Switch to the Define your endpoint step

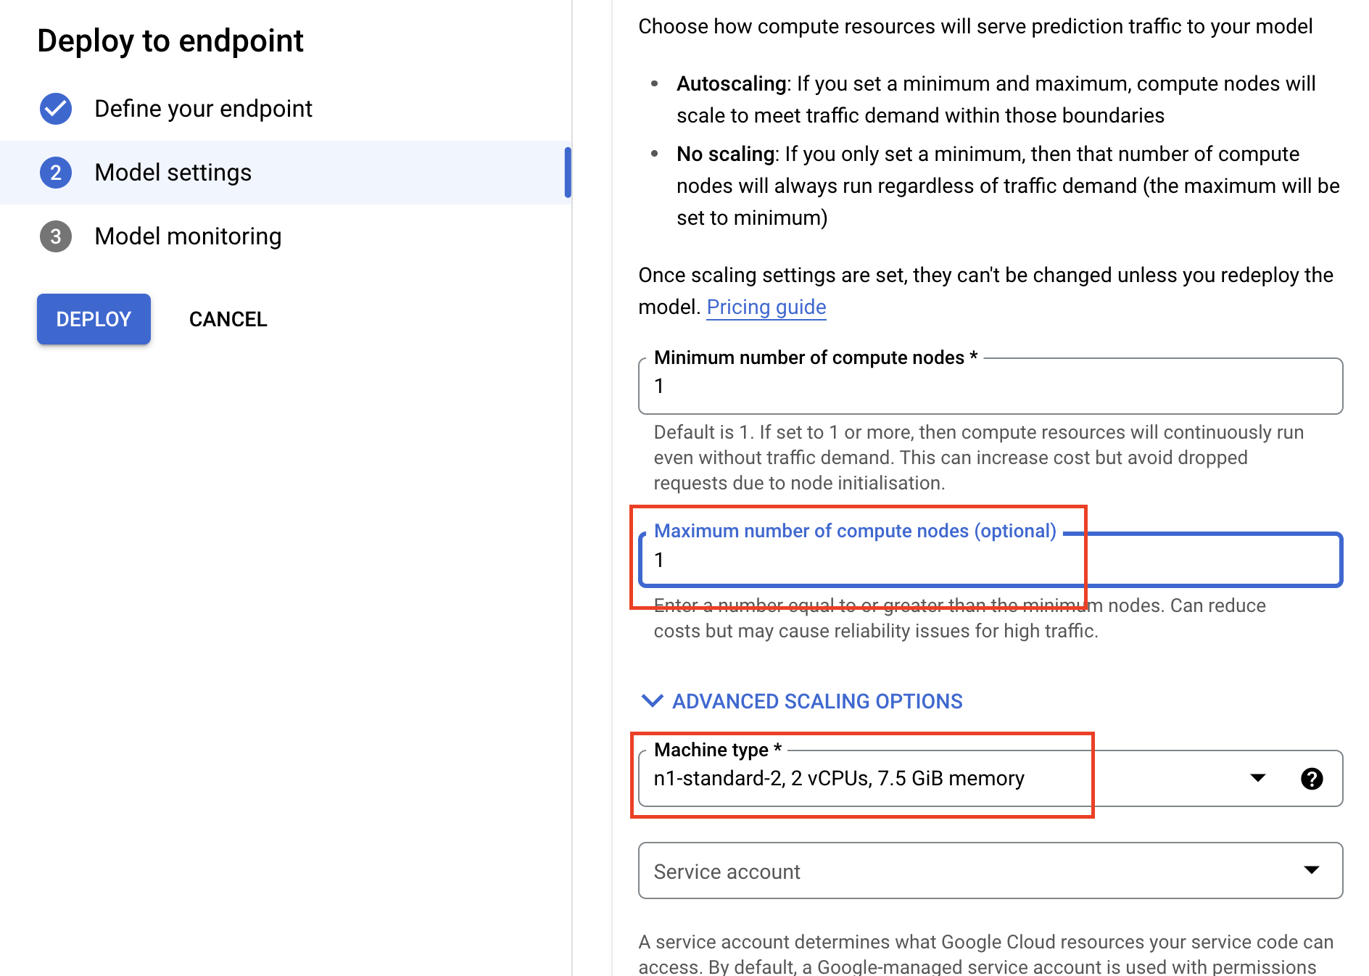point(203,108)
